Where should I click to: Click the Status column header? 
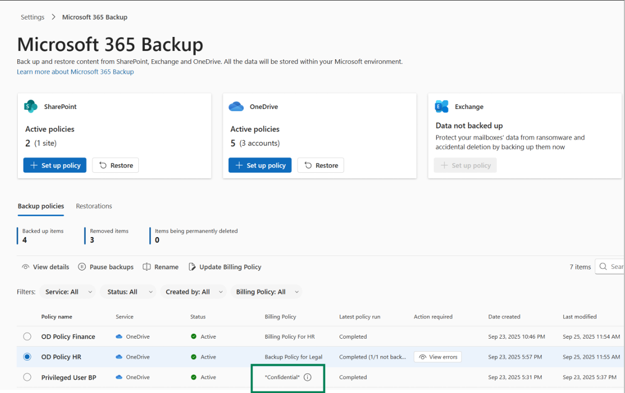click(x=198, y=317)
